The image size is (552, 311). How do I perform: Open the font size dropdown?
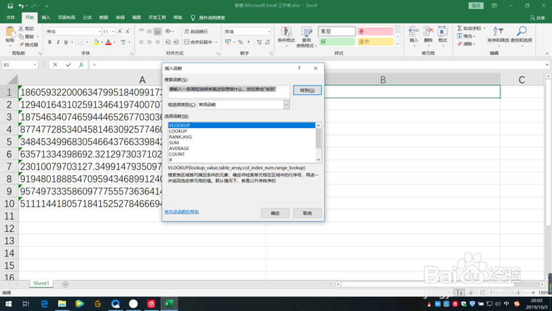click(x=113, y=31)
